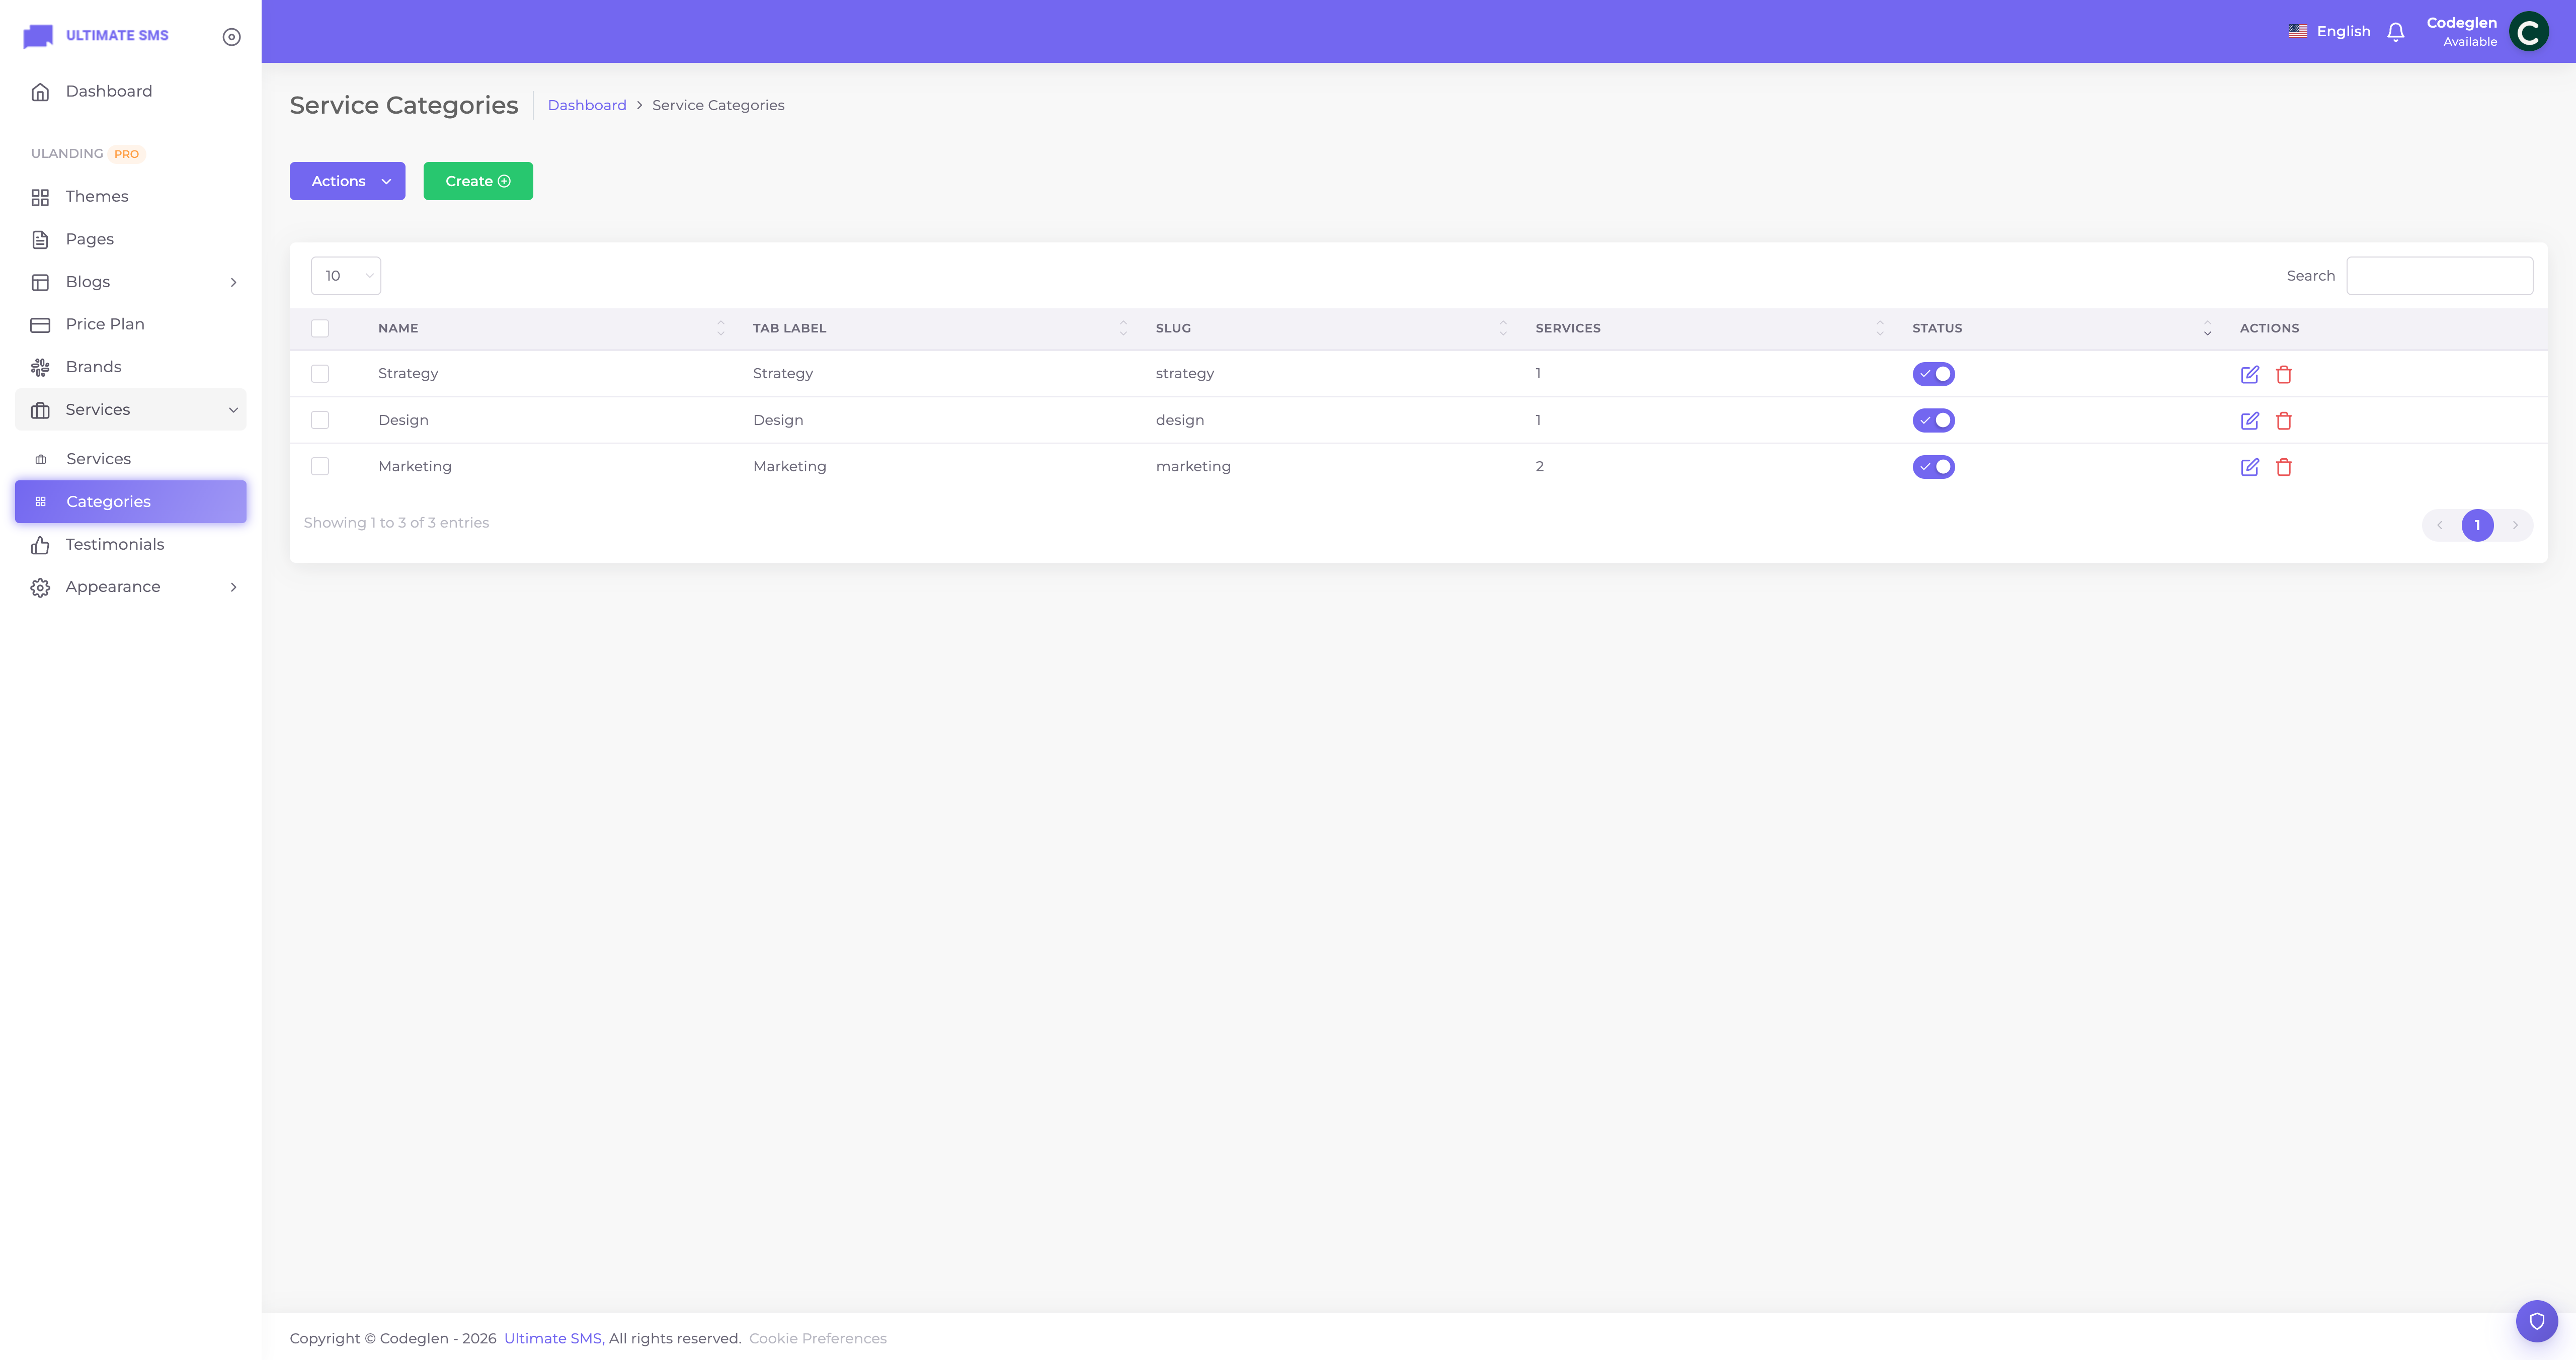
Task: Toggle the sidebar collapse circle icon
Action: click(231, 37)
